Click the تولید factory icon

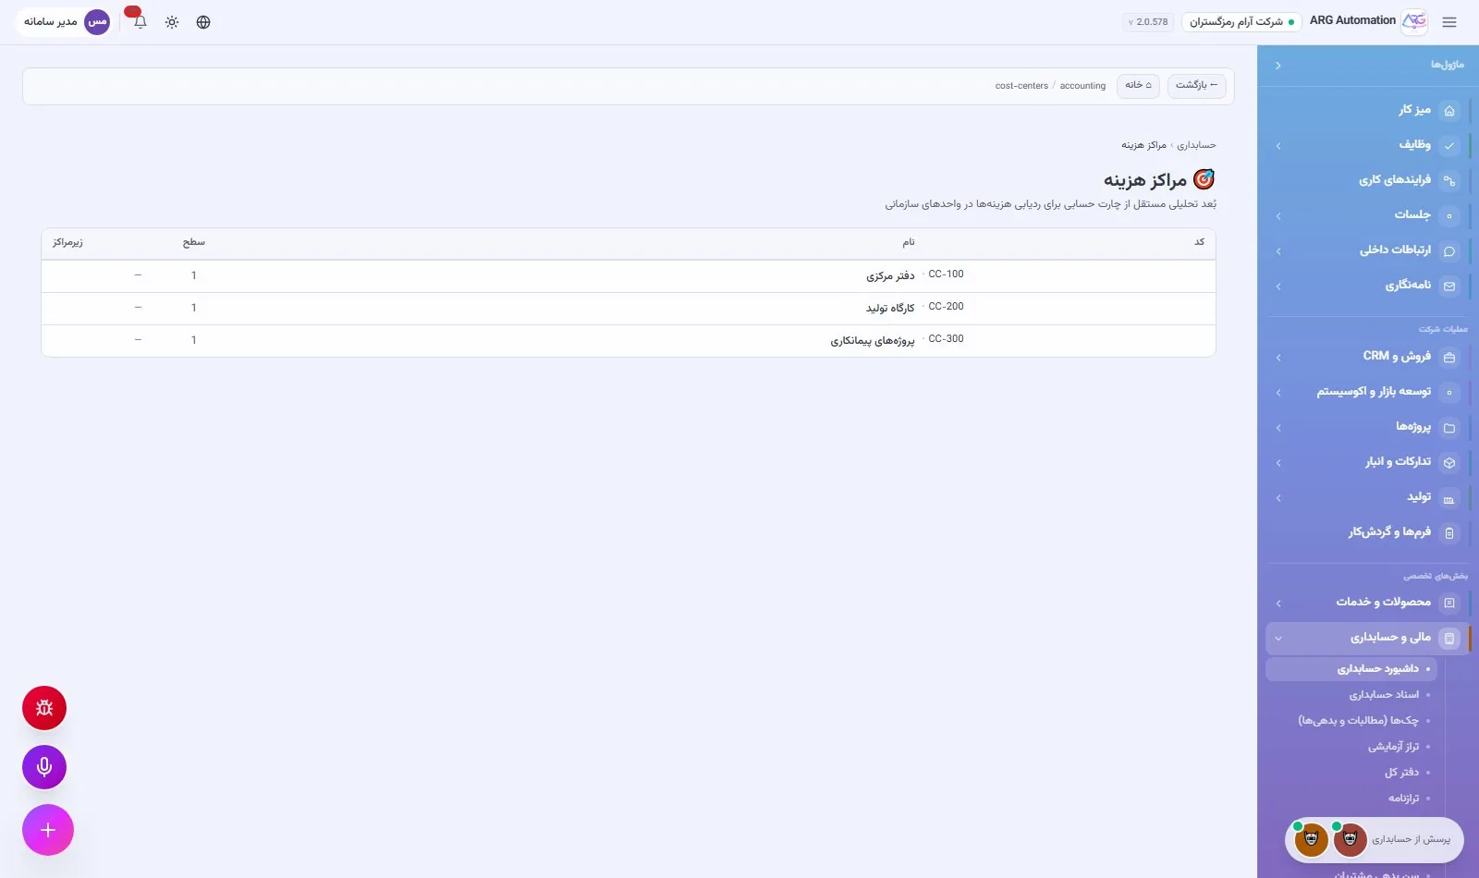tap(1449, 499)
